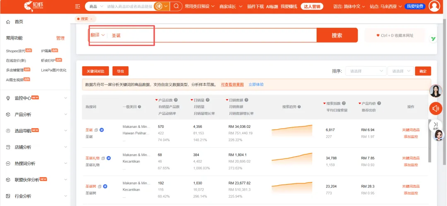
Task: Click blue translate icon beside 圣诞
Action: (x=101, y=130)
